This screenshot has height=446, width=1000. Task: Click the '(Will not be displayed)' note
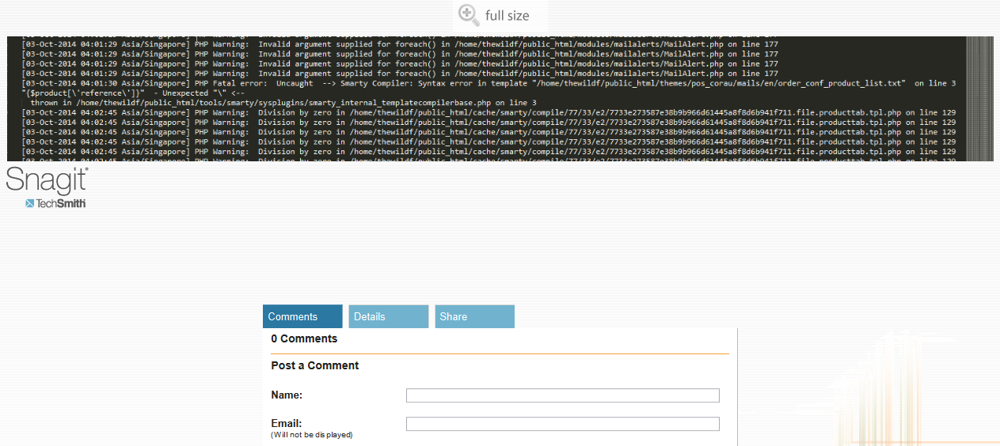point(311,435)
